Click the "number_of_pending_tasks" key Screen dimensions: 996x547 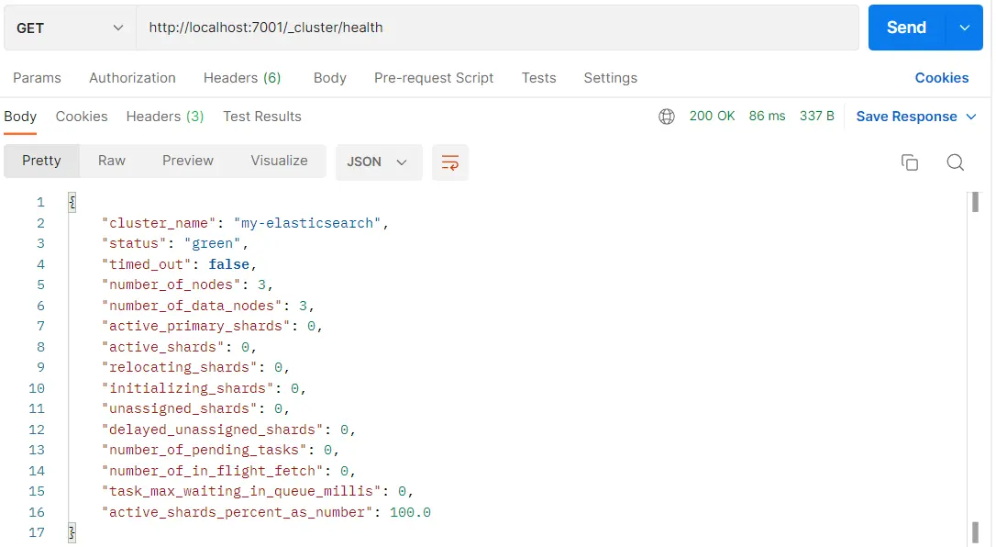click(205, 450)
